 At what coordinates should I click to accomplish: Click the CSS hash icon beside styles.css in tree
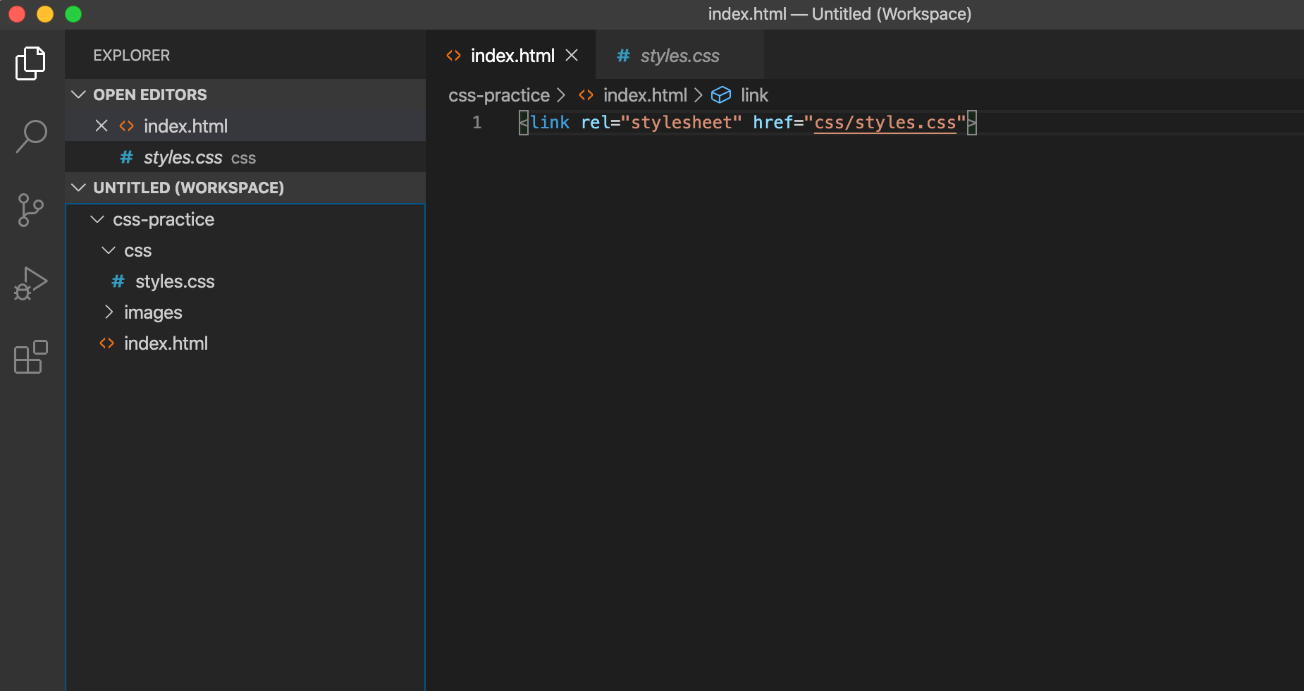pos(118,281)
